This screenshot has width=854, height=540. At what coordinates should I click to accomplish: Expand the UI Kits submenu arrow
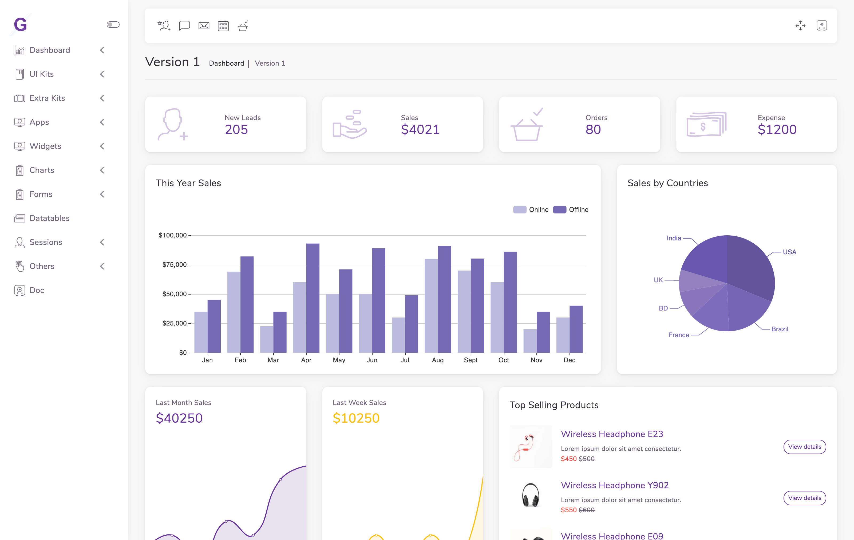(x=102, y=74)
